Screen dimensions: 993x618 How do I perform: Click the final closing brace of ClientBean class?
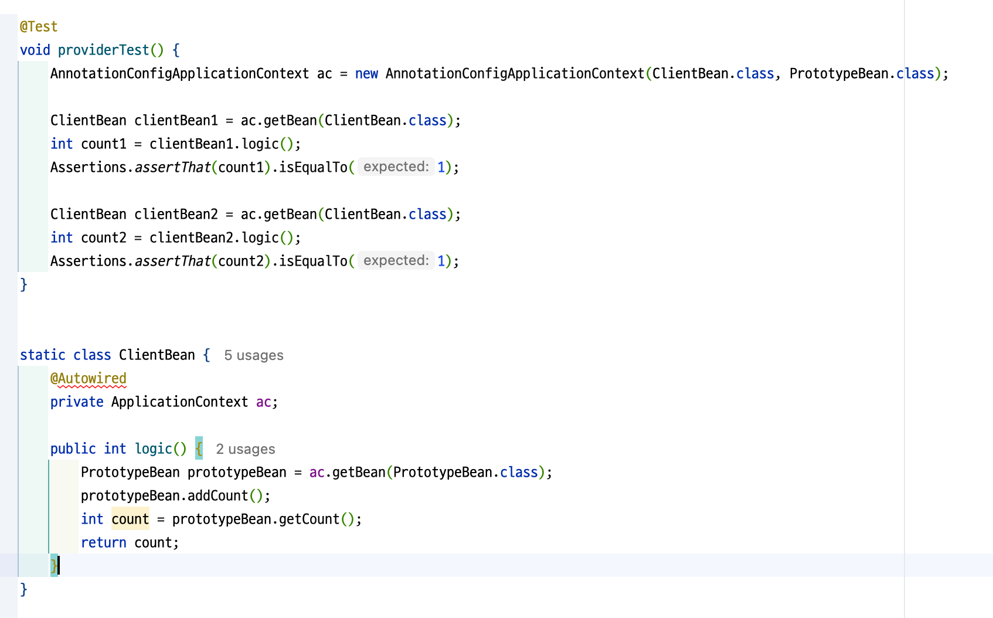coord(23,590)
